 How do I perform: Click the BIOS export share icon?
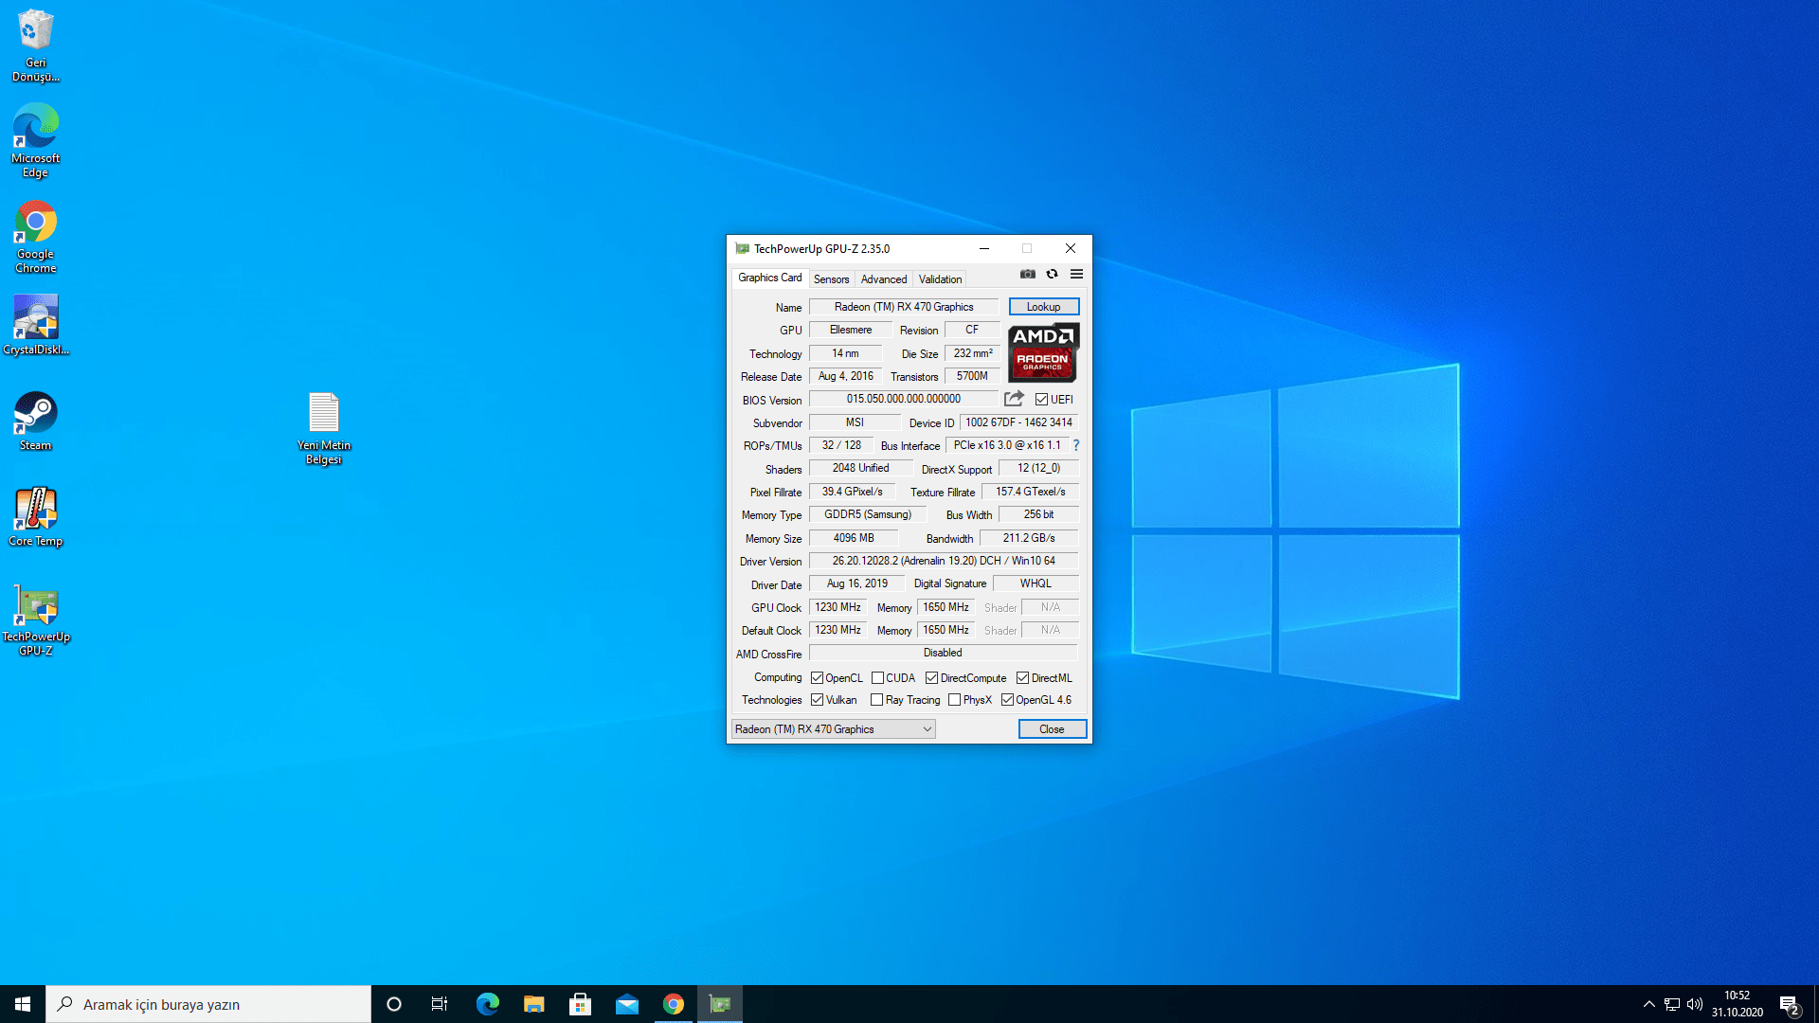[x=1014, y=399]
